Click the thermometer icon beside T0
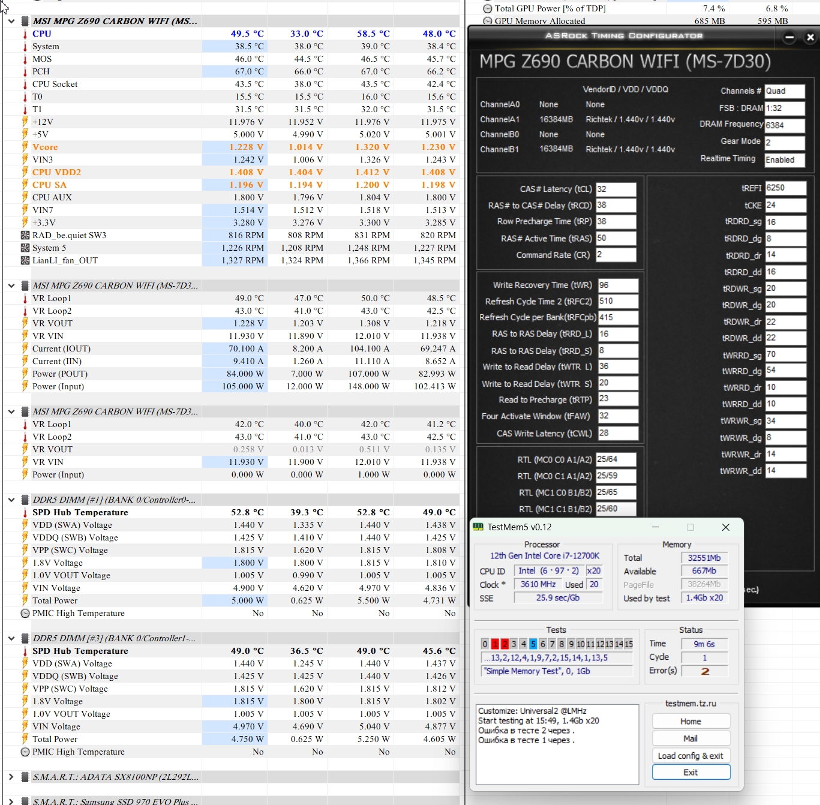 (x=25, y=97)
